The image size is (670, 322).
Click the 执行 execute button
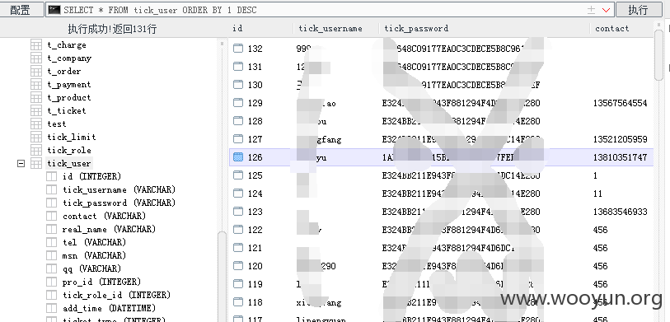639,9
